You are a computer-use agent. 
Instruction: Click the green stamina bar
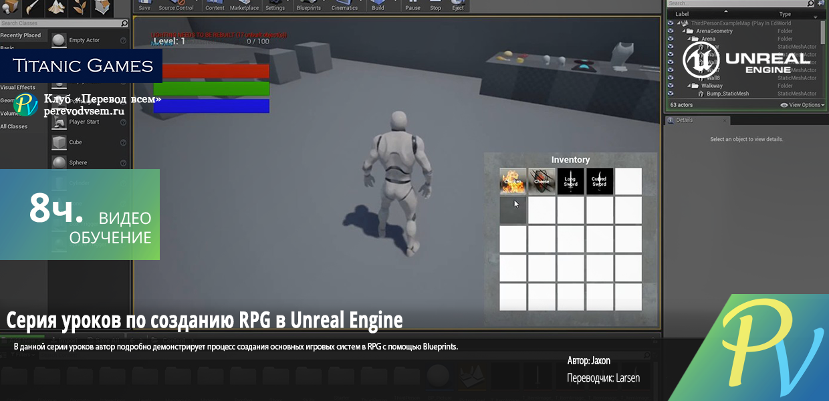point(211,88)
